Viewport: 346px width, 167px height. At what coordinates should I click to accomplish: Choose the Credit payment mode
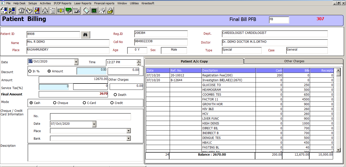[112, 103]
